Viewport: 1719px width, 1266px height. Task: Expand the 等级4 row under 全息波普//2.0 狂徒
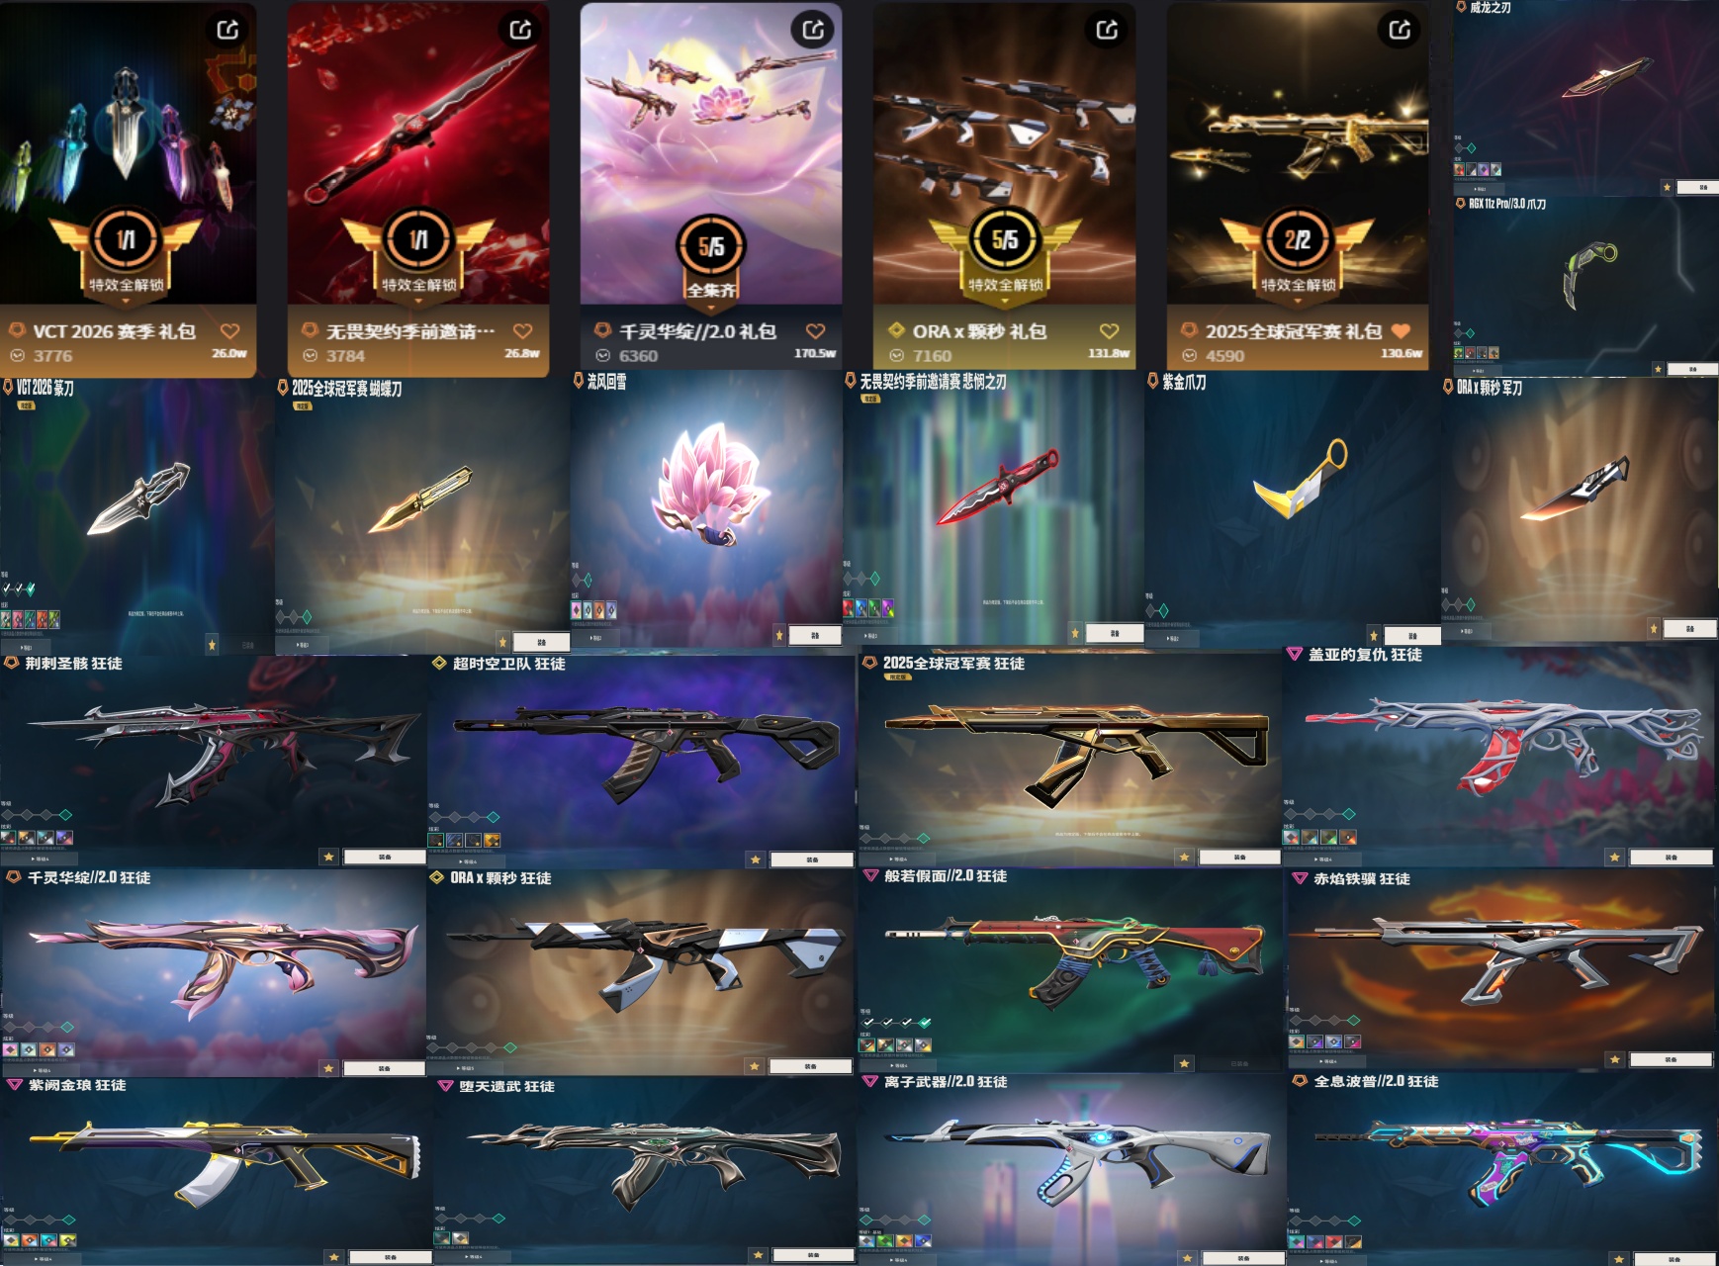click(1327, 1261)
